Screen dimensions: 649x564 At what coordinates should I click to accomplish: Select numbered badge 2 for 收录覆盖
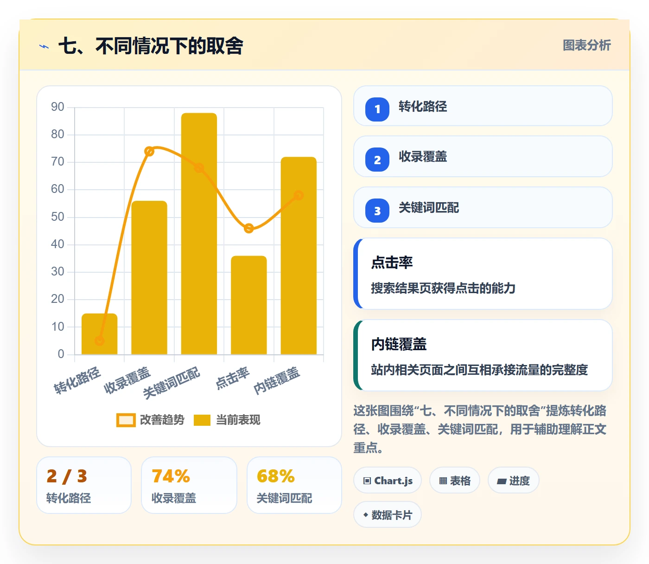377,160
